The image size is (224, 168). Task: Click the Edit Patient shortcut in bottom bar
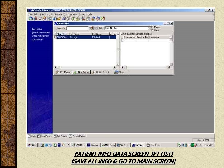[x=60, y=136]
